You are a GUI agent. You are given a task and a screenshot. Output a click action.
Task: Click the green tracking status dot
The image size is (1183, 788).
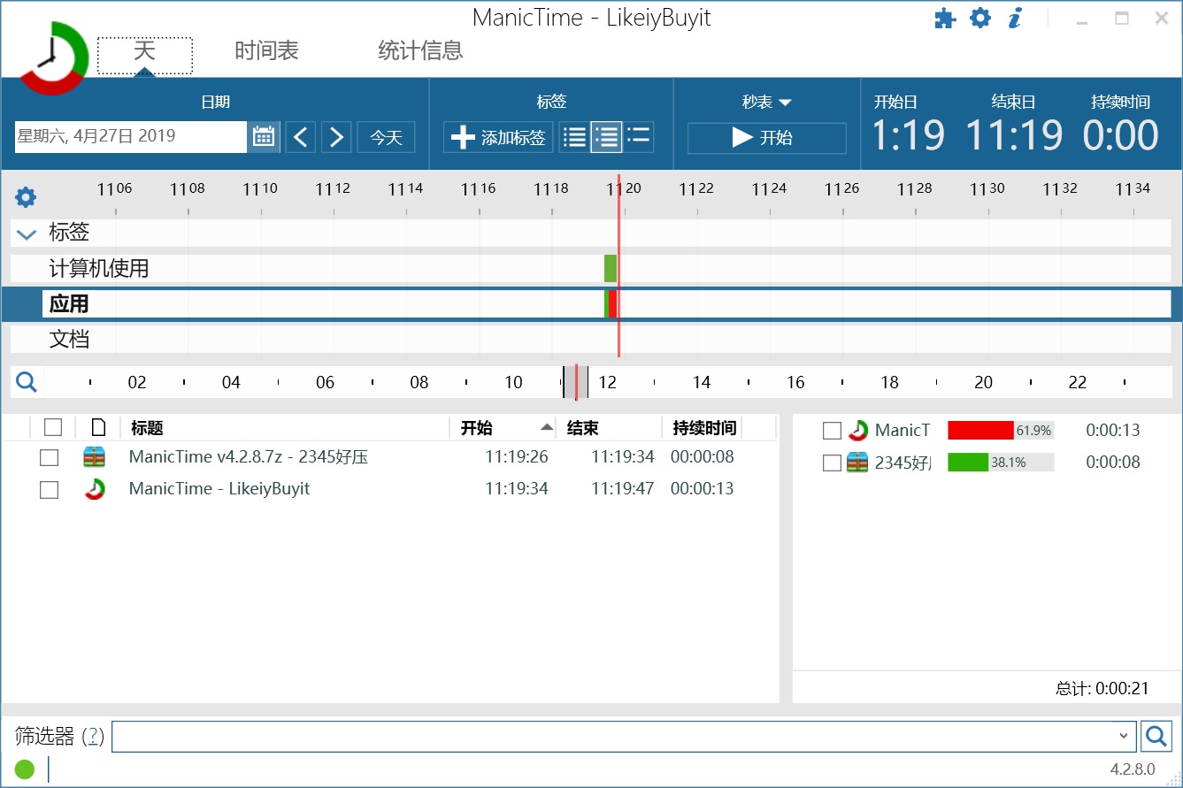coord(25,769)
